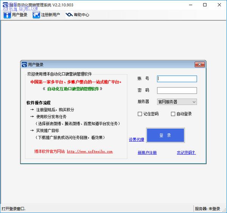Click the 使用积分发布任务 step text

tap(51, 117)
